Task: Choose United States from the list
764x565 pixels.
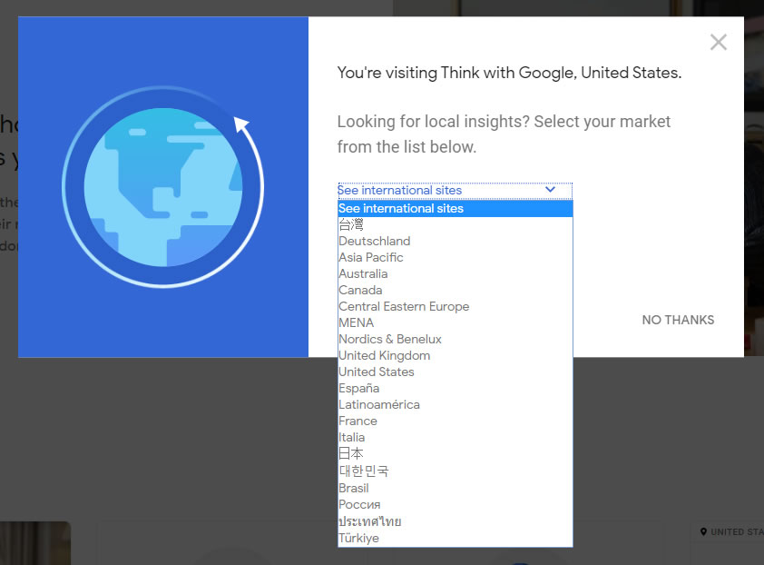Action: (x=376, y=372)
